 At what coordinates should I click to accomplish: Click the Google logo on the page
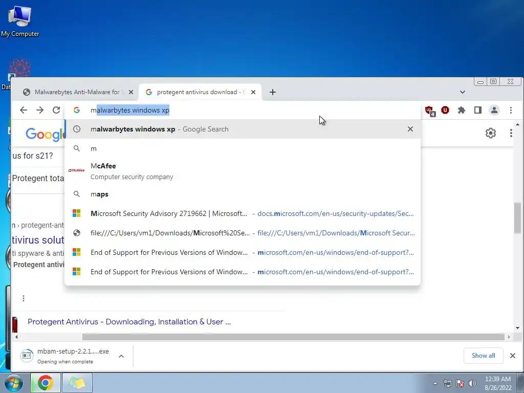pos(46,135)
